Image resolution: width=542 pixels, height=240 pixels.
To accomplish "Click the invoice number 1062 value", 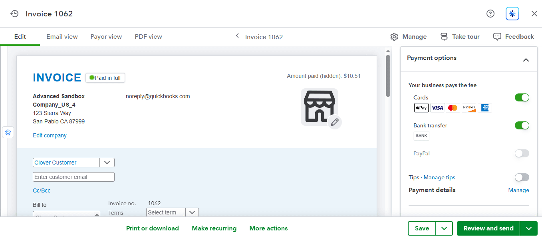I will (x=154, y=203).
